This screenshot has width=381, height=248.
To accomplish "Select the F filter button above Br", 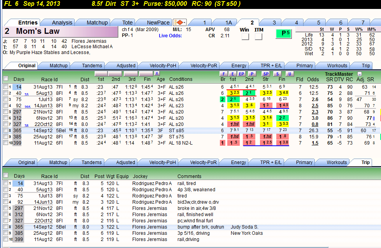I will 223,74.
